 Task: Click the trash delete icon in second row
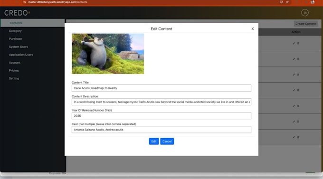click(298, 59)
